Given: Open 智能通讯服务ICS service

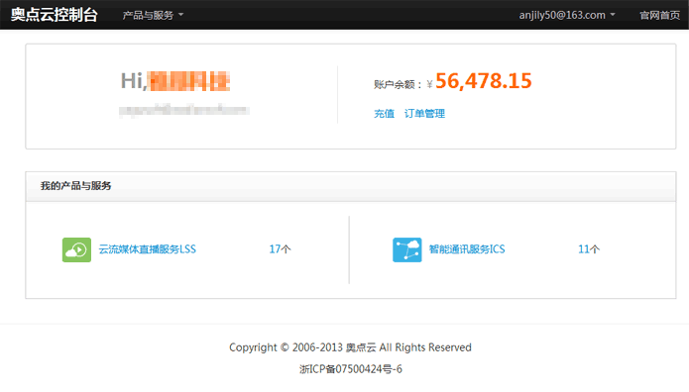Looking at the screenshot, I should pos(467,249).
